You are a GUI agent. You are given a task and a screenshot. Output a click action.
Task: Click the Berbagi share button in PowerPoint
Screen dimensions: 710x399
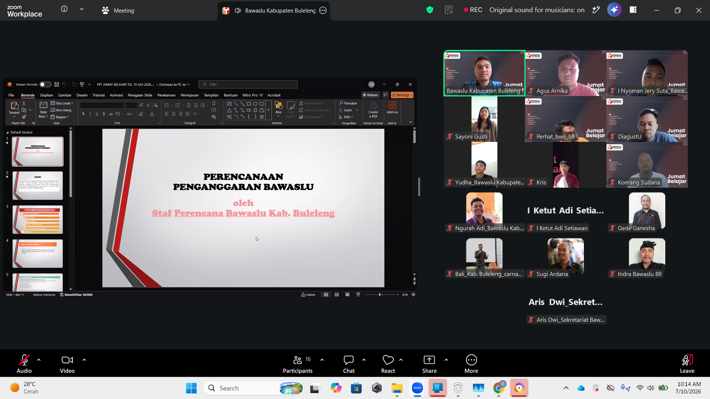402,95
